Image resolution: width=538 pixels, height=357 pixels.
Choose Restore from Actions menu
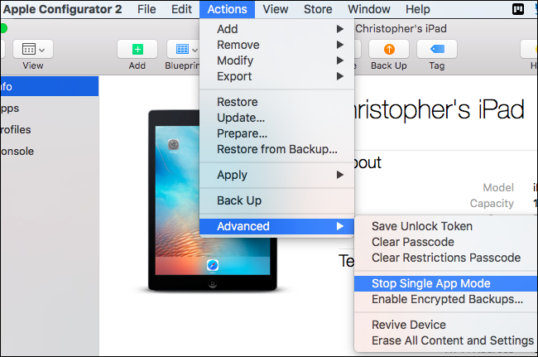click(277, 102)
